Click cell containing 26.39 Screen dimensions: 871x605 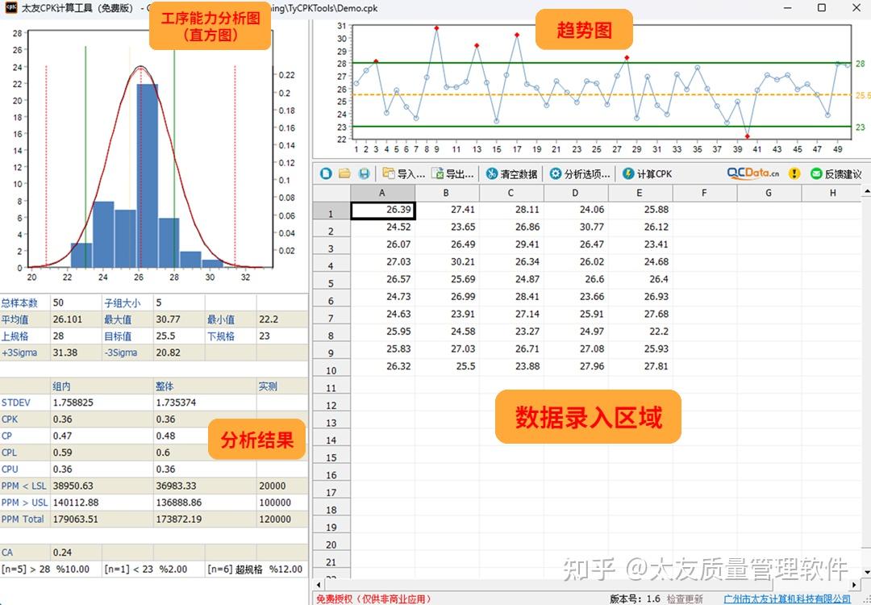383,210
